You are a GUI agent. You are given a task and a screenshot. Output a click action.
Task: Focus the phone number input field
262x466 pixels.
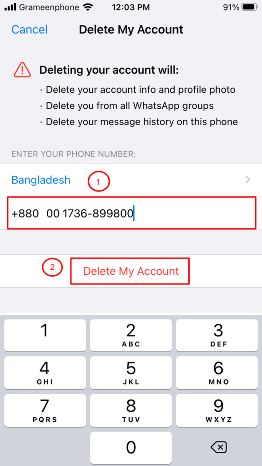coord(131,213)
